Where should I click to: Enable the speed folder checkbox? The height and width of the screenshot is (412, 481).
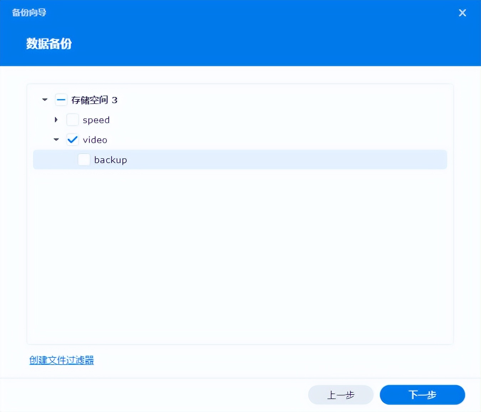72,120
